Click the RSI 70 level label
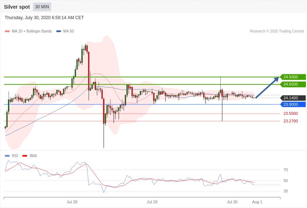Viewport: 307px width, 208px height. [x=286, y=170]
